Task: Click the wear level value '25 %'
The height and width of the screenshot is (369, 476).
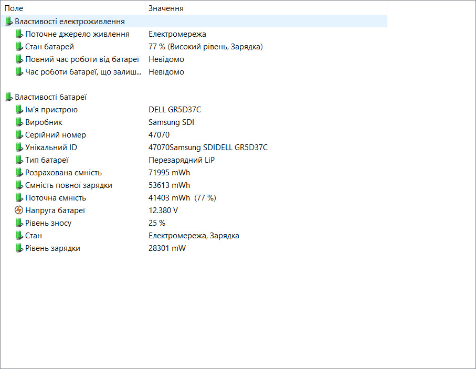Action: (157, 223)
